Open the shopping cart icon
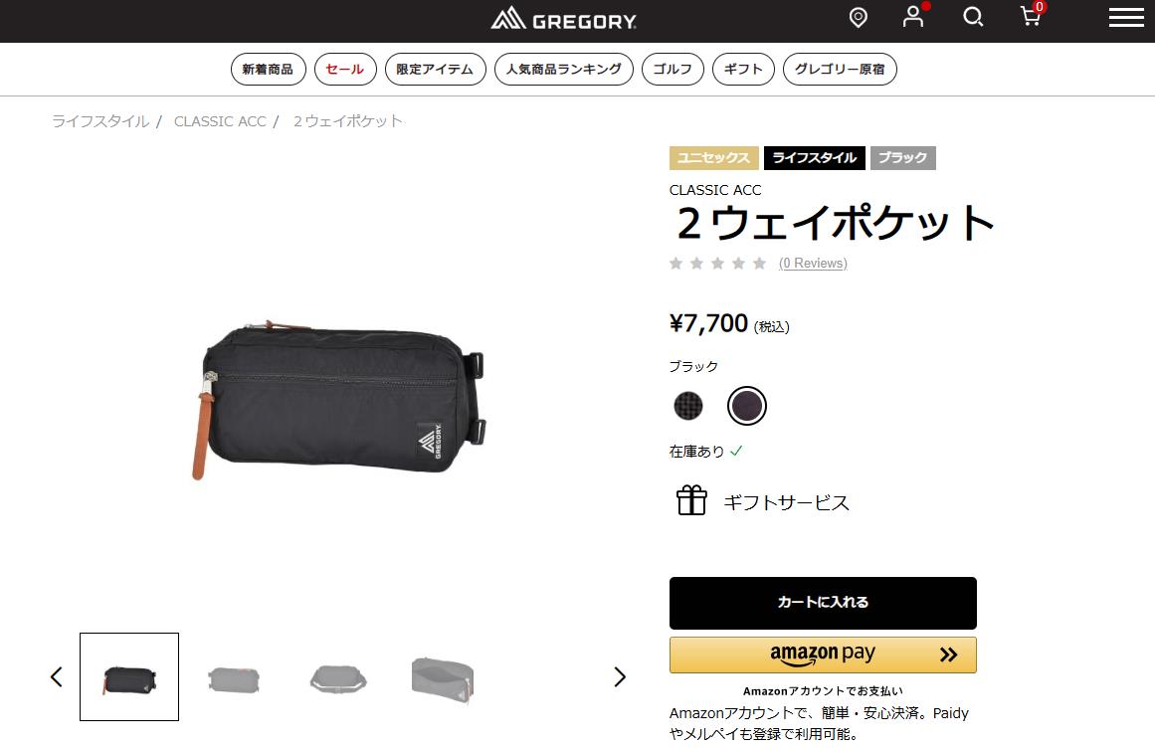Screen dimensions: 1155x751 [x=1032, y=16]
